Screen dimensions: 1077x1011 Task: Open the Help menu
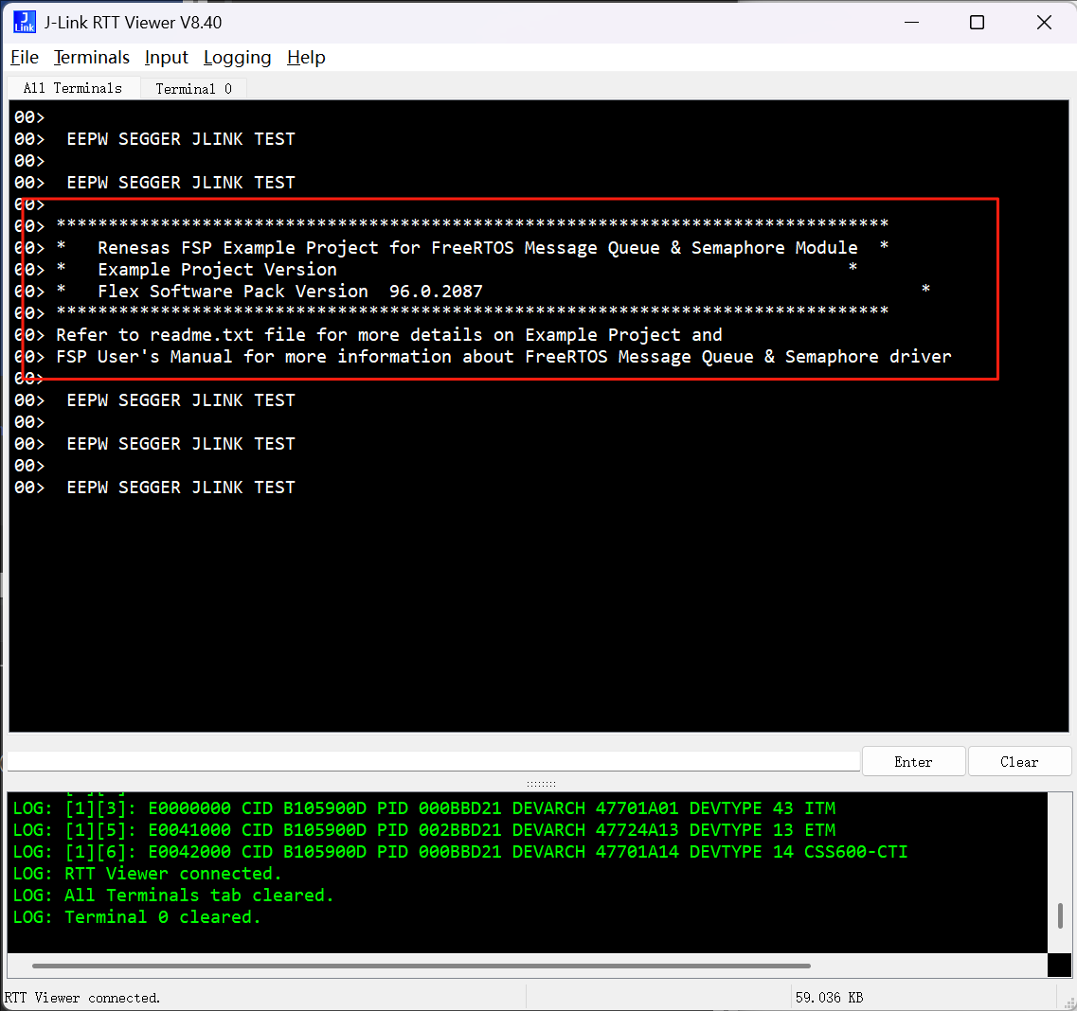click(x=306, y=58)
